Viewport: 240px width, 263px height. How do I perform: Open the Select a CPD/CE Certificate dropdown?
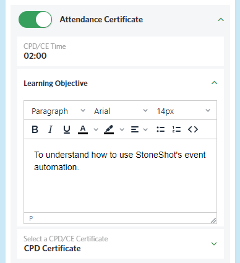coord(121,244)
